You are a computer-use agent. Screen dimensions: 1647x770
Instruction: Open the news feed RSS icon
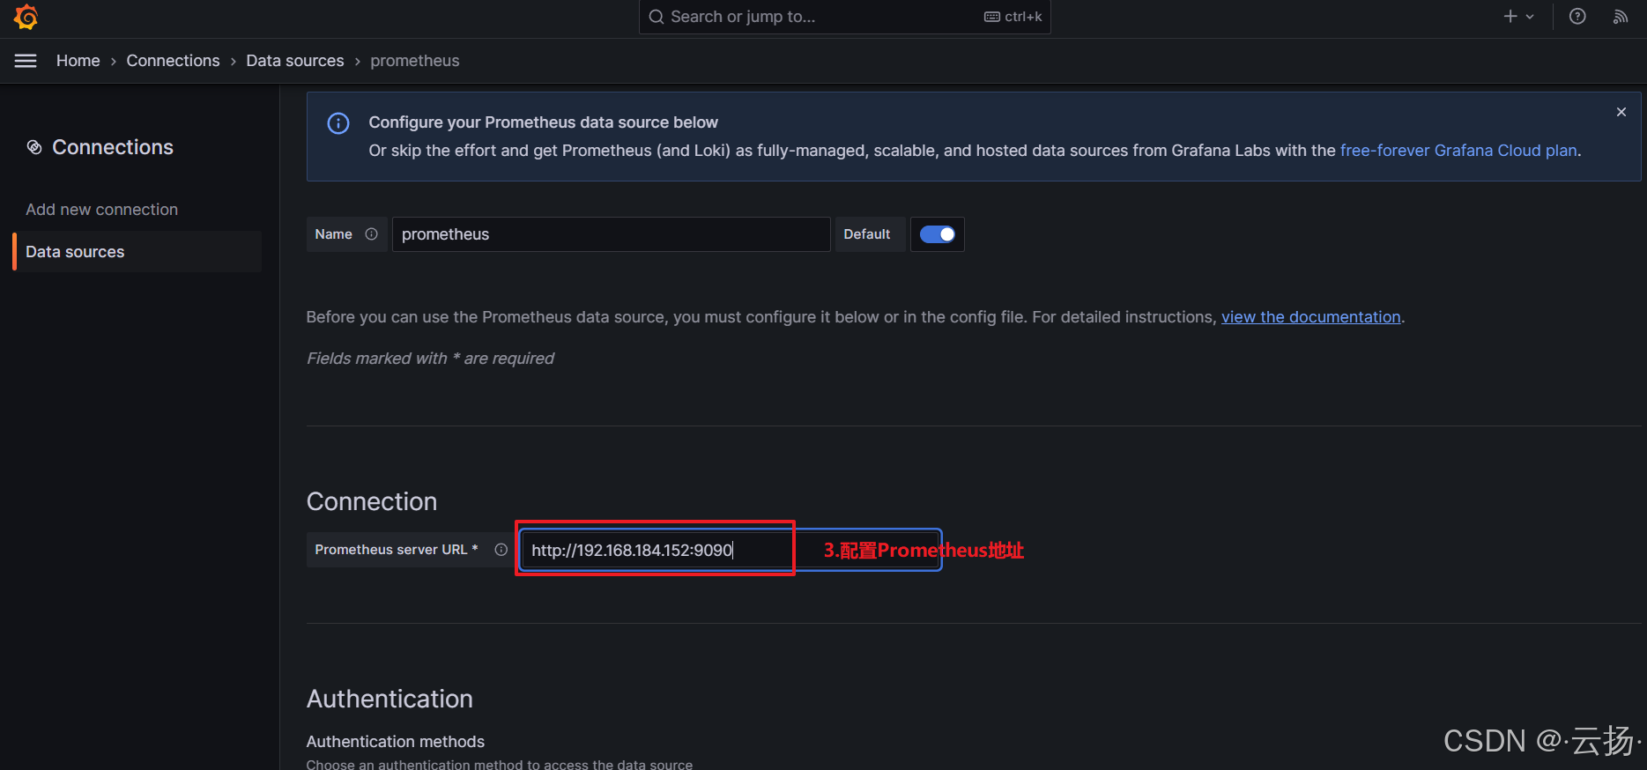point(1621,17)
